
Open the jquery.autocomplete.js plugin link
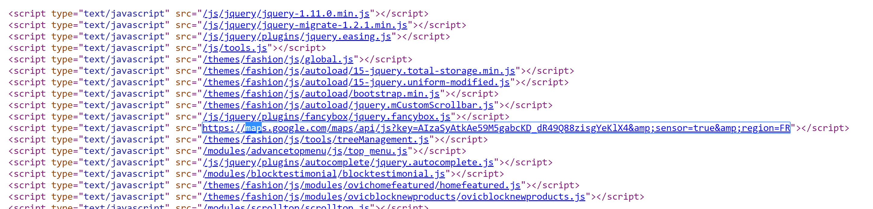tap(348, 163)
